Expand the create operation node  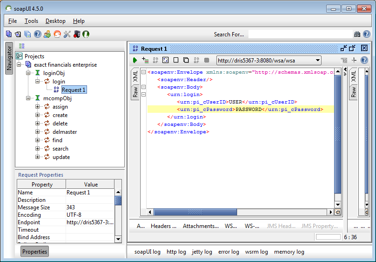37,115
